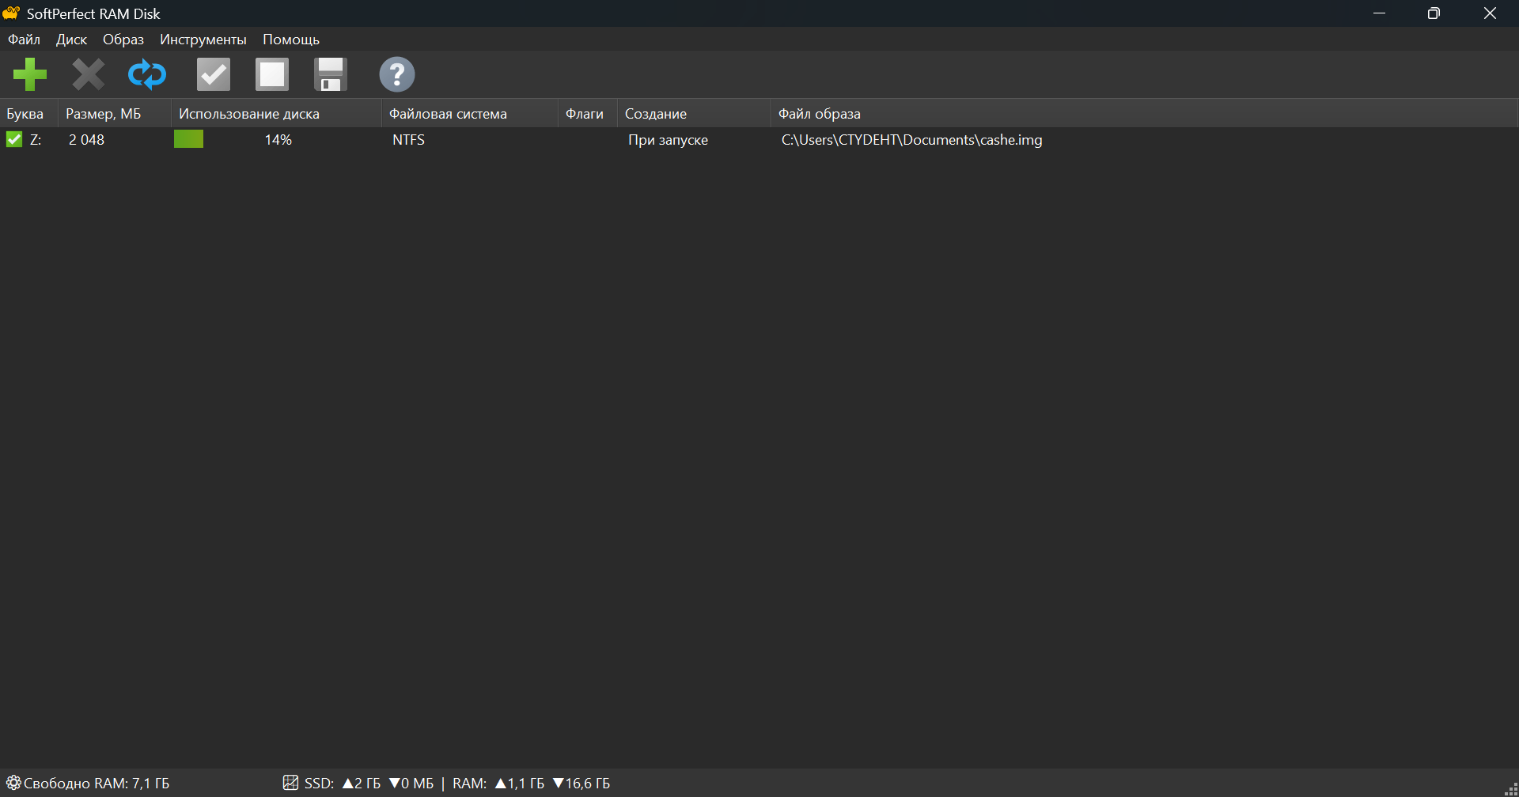Sort by Файловая система column header
This screenshot has width=1519, height=797.
coord(448,114)
